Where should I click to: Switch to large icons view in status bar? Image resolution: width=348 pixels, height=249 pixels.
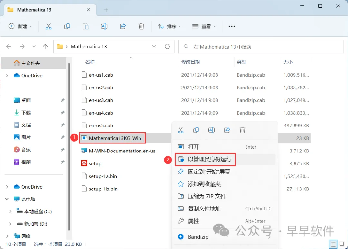pos(342,244)
